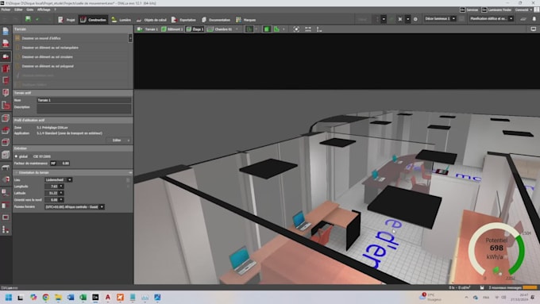Select the furniture table icon in sidebar
This screenshot has width=540, height=304.
pos(6,167)
